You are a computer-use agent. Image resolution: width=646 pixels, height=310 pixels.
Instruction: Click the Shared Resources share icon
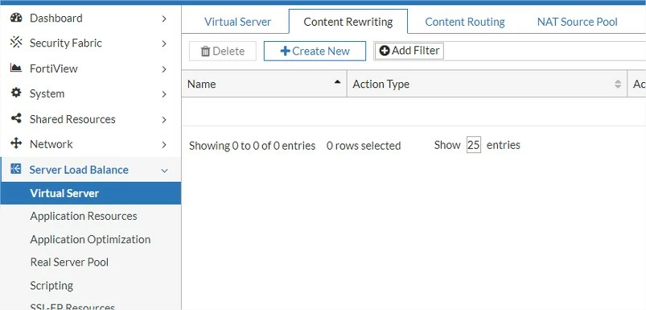[x=16, y=118]
